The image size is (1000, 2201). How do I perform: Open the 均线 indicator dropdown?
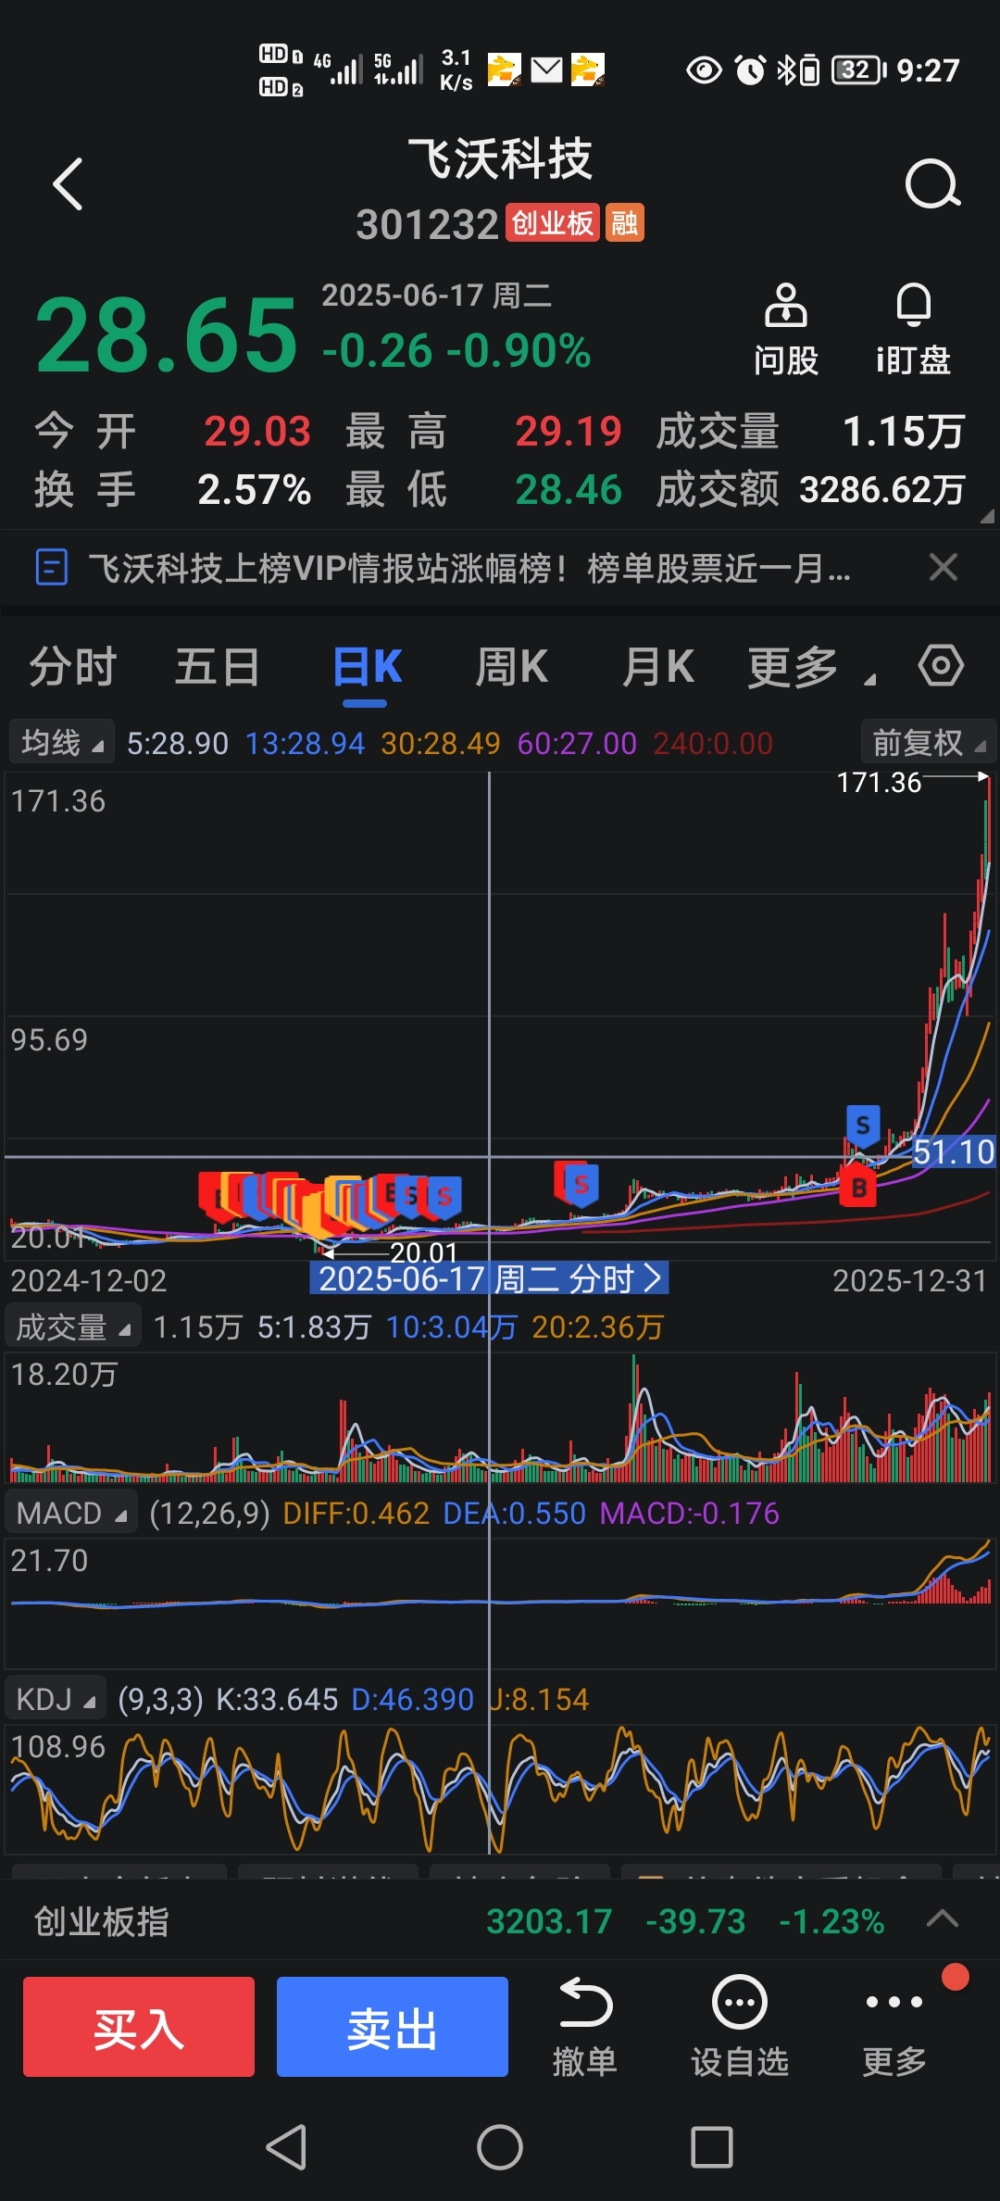click(x=62, y=742)
